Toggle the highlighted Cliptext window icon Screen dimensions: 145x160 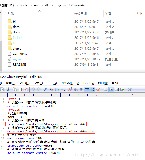[111, 89]
